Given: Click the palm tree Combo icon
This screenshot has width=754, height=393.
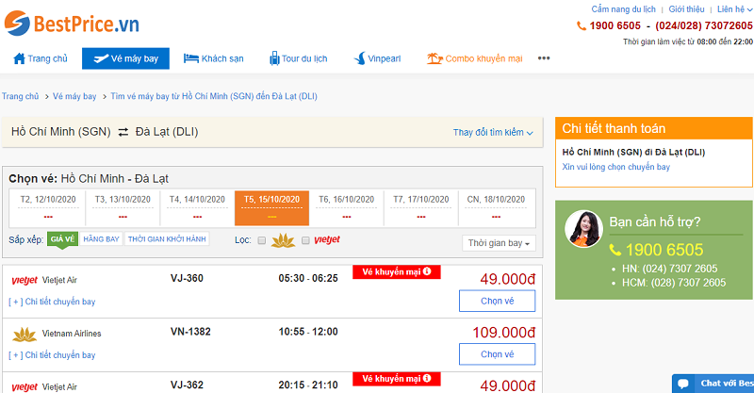Looking at the screenshot, I should click(x=434, y=58).
